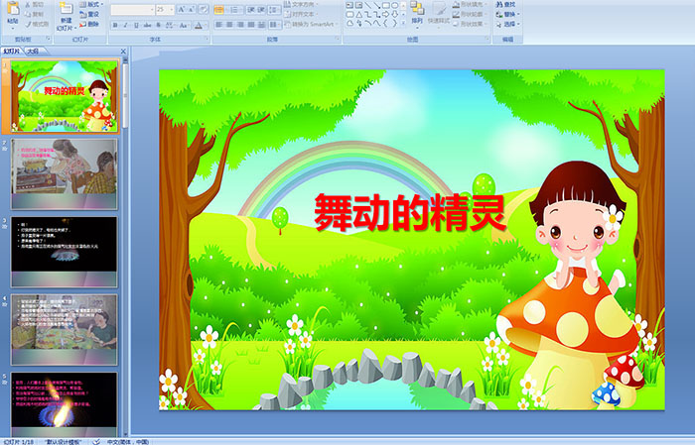Select the second slide thumbnail

coord(65,167)
